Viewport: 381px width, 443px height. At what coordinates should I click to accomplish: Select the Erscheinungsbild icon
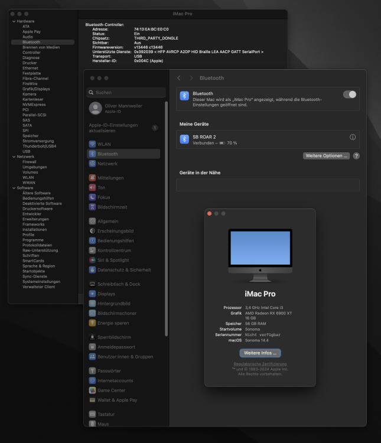click(x=92, y=231)
